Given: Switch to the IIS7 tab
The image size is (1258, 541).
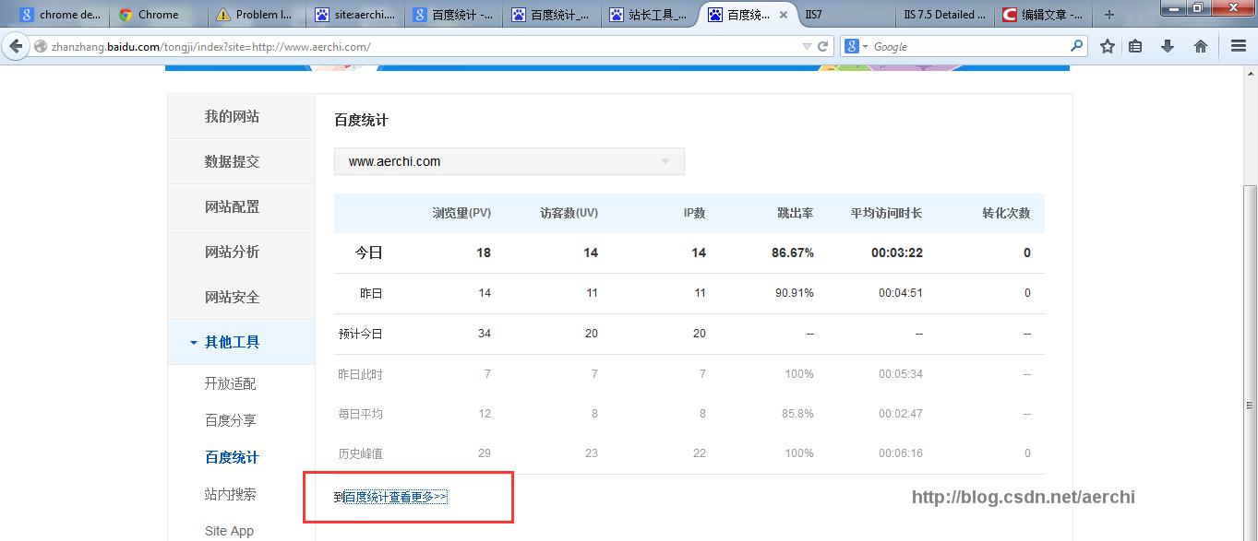Looking at the screenshot, I should (x=845, y=15).
